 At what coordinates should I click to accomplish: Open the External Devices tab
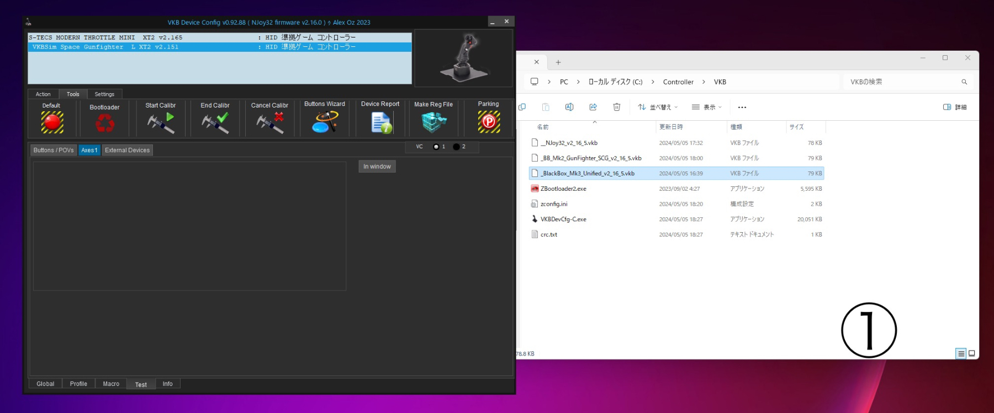click(x=127, y=150)
